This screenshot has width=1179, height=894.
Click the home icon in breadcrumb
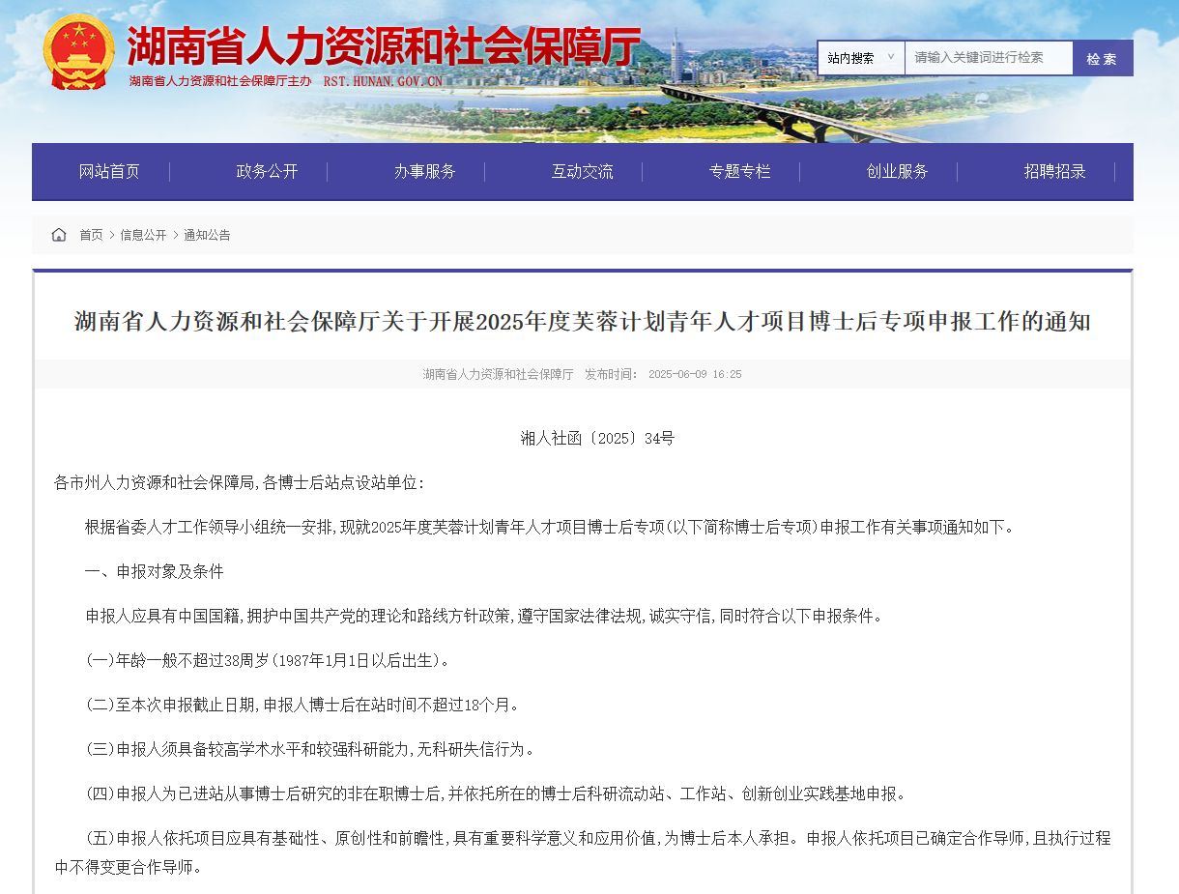point(59,235)
